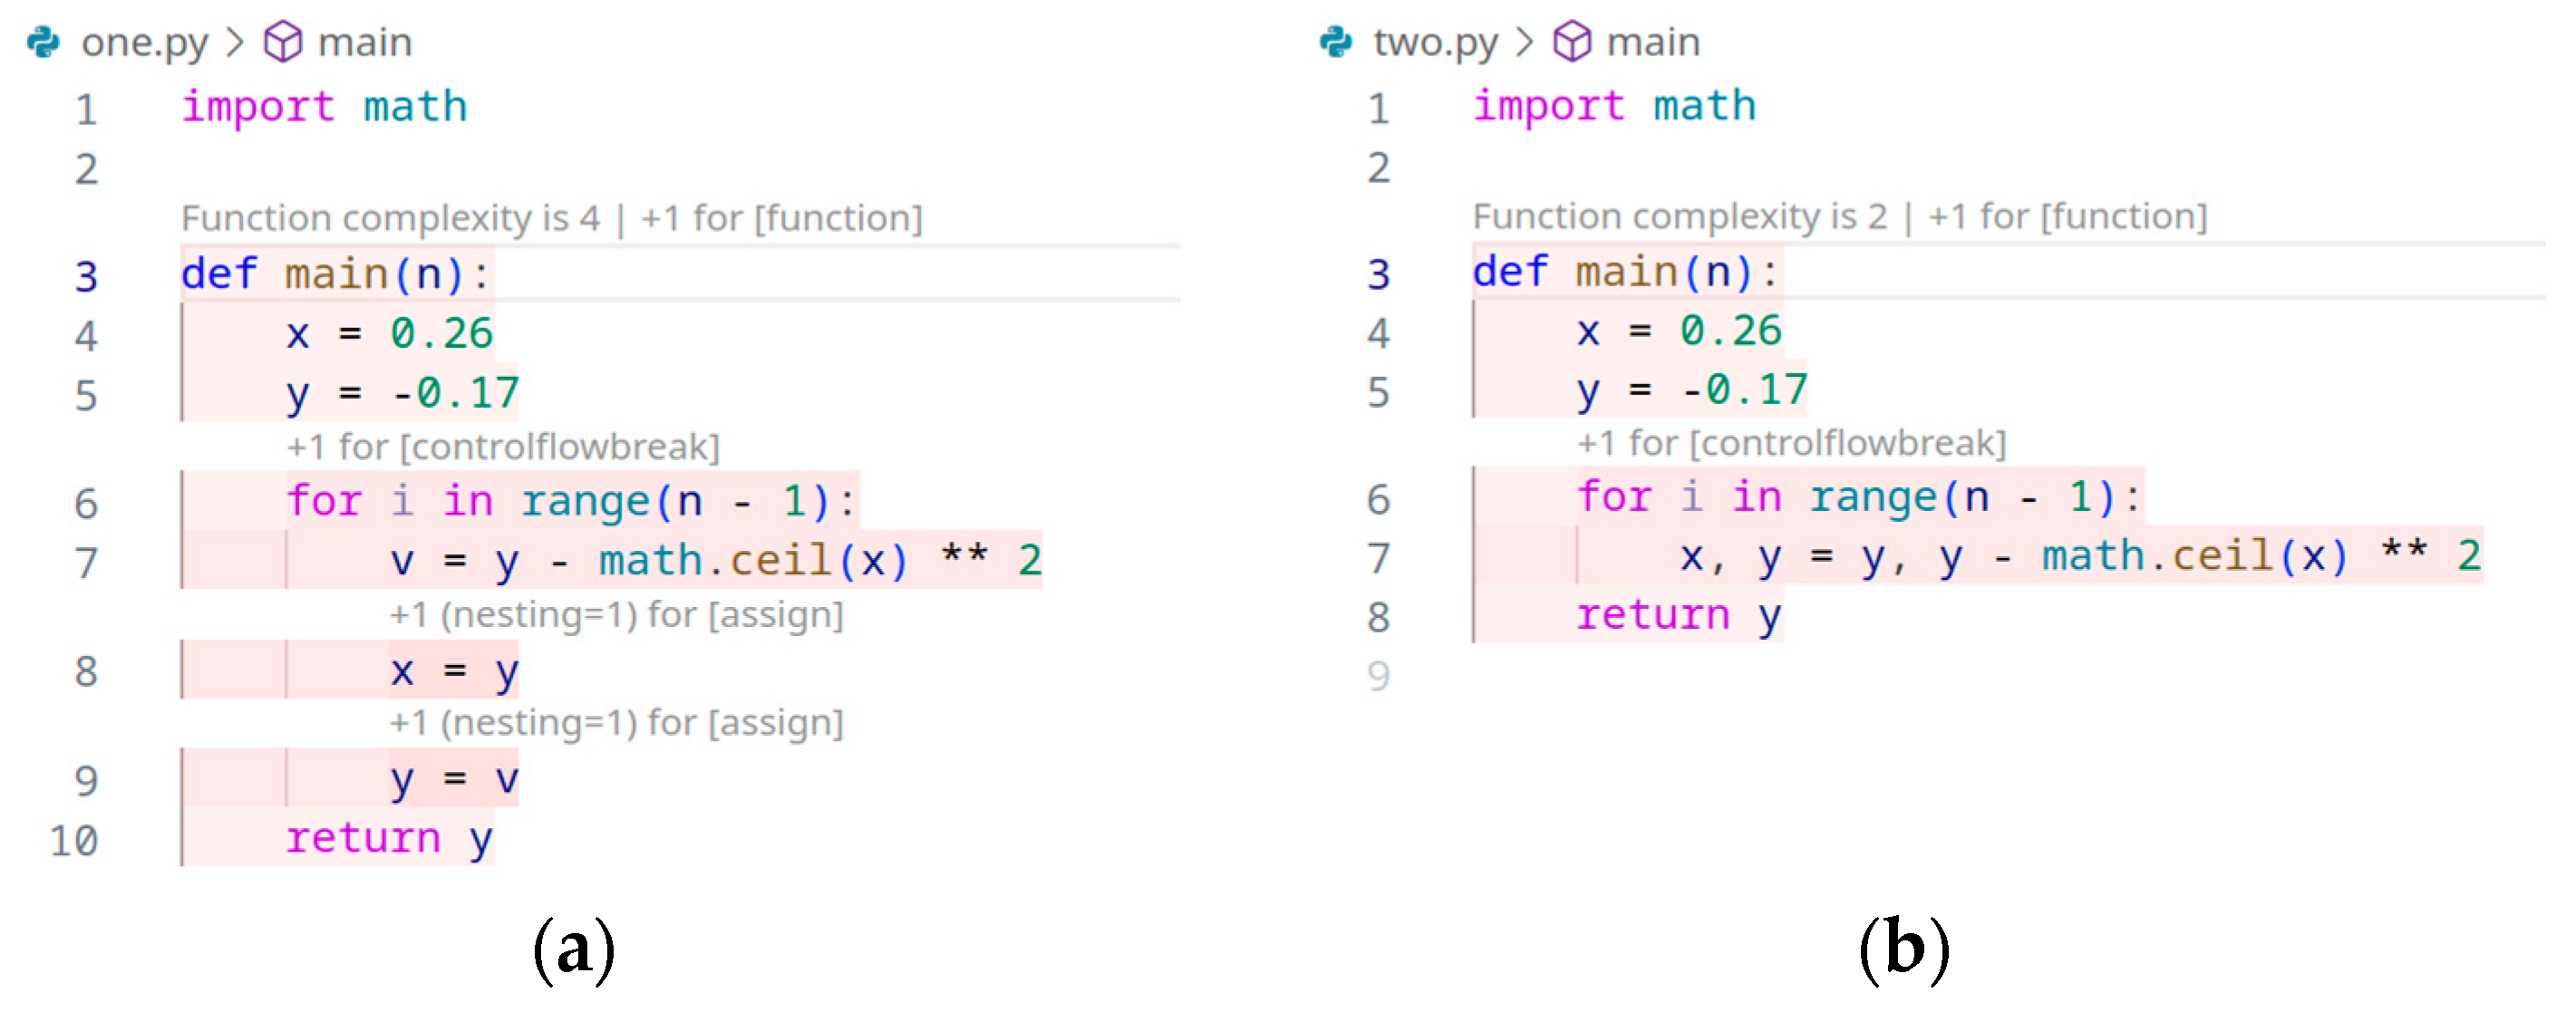2576x1012 pixels.
Task: Click the "return y" statement in two.py
Action: pyautogui.click(x=1678, y=615)
